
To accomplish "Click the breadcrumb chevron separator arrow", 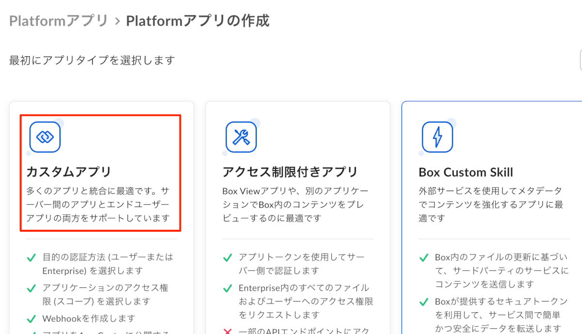I will tap(117, 21).
